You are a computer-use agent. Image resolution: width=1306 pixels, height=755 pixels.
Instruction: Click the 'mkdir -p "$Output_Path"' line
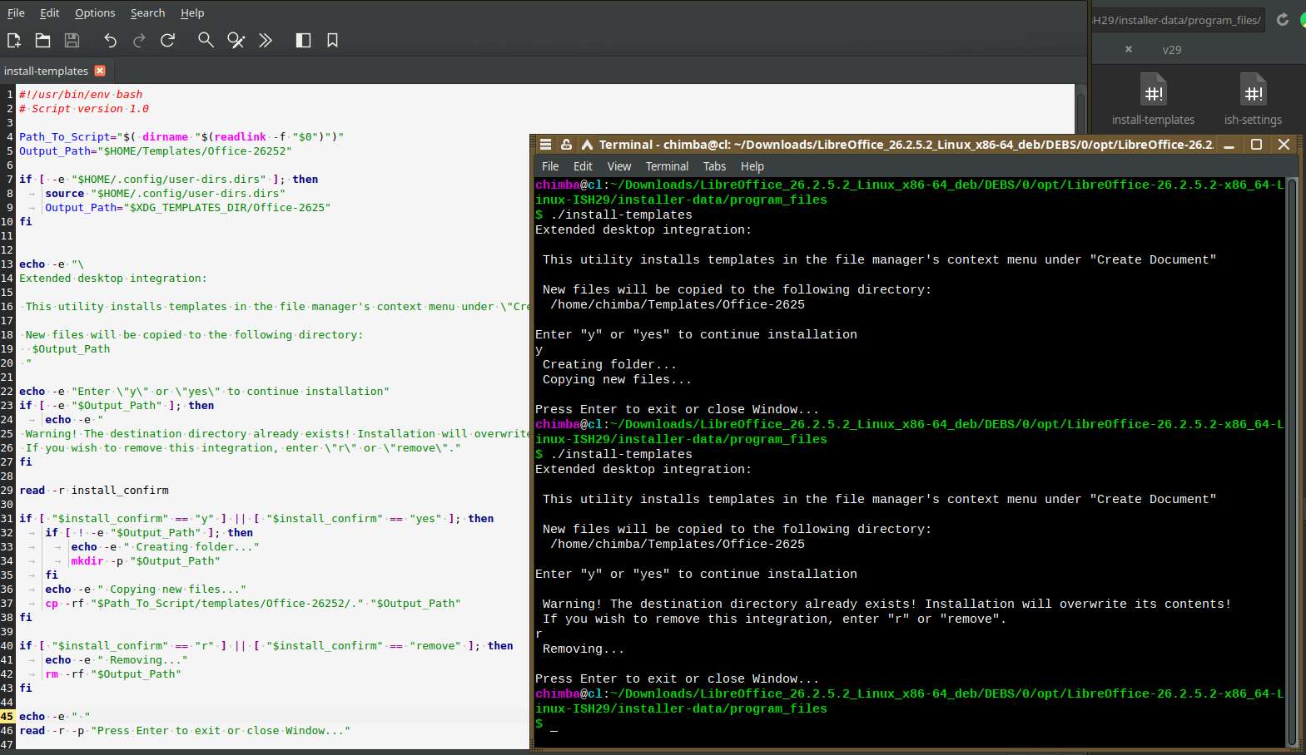coord(146,561)
